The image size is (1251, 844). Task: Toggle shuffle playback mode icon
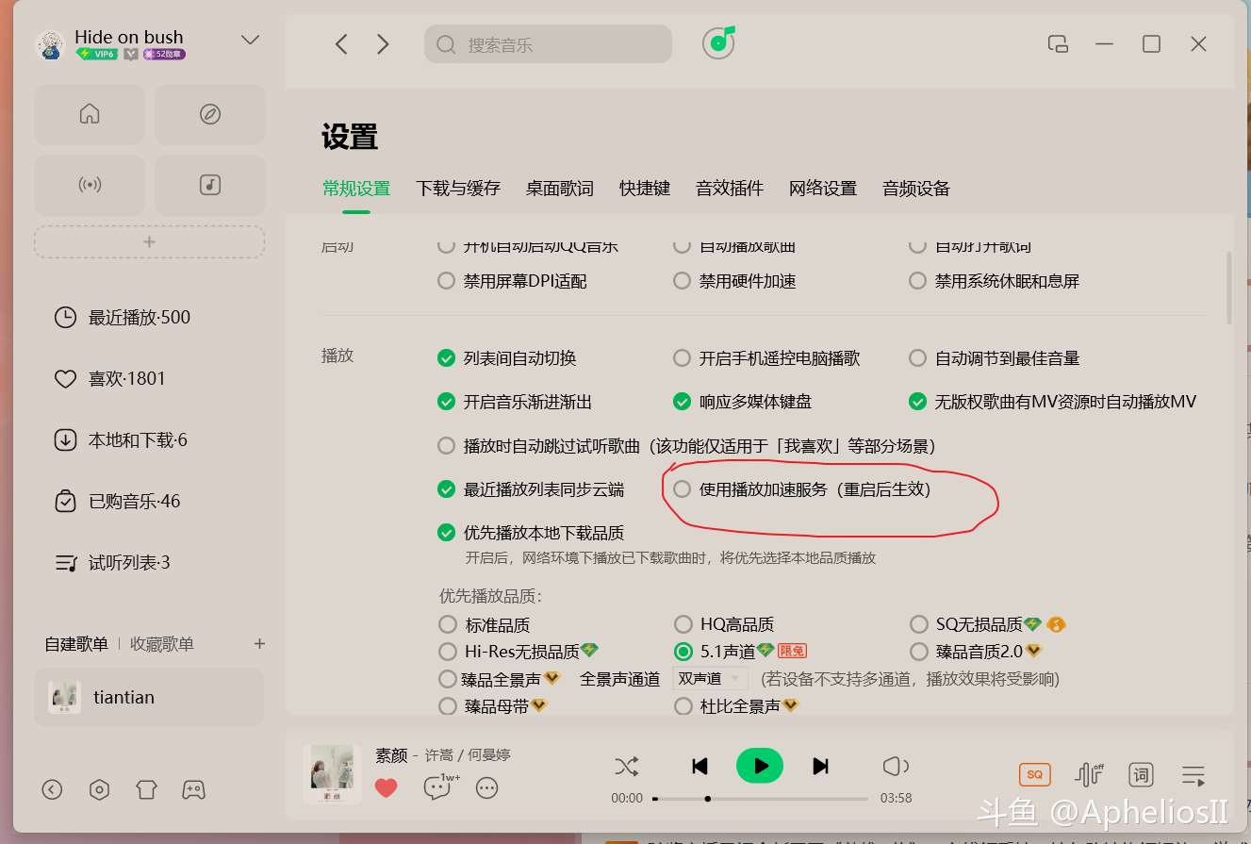tap(626, 766)
